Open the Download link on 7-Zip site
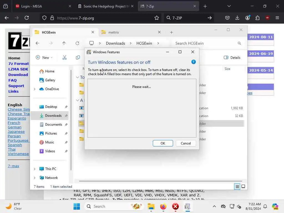This screenshot has height=213, width=284. tap(18, 75)
